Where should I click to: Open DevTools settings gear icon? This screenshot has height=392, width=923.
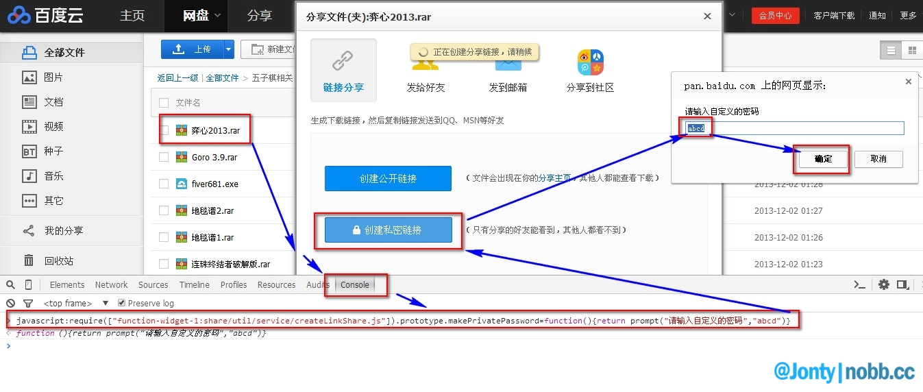[x=884, y=284]
